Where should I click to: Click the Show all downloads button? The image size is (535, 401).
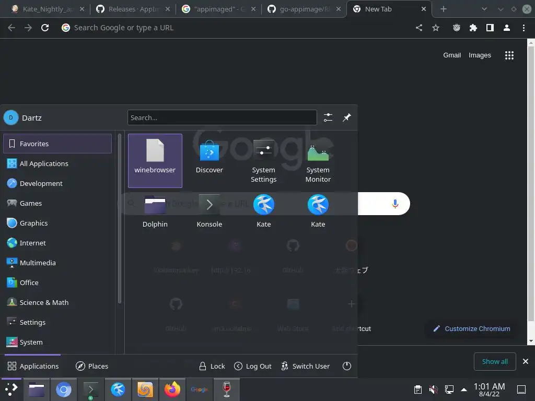click(495, 361)
